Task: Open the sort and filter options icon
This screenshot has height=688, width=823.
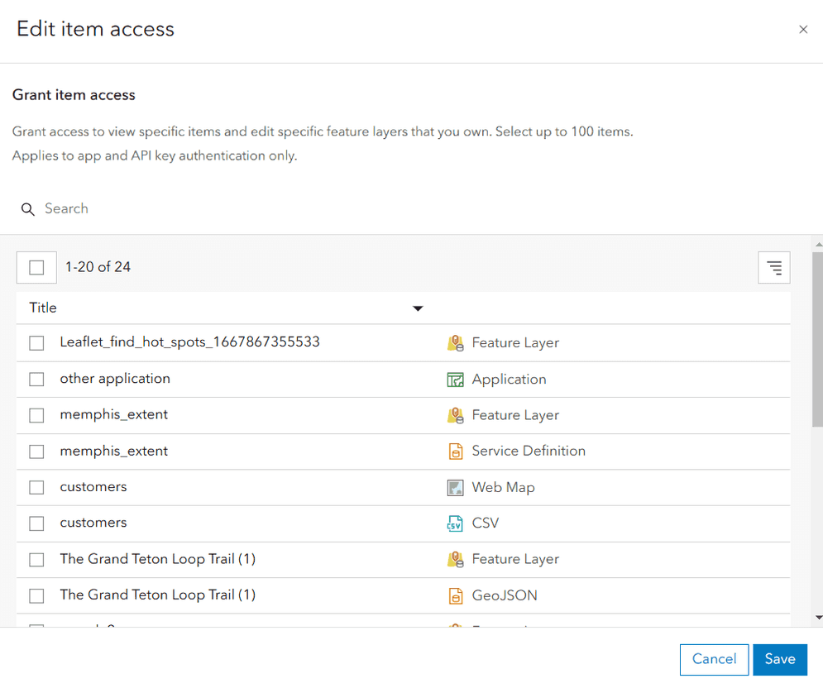Action: pos(773,268)
